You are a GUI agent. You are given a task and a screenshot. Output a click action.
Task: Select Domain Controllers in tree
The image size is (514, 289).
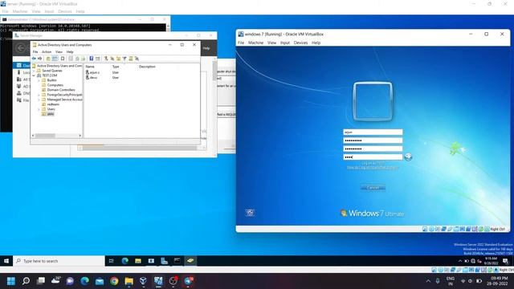(61, 90)
